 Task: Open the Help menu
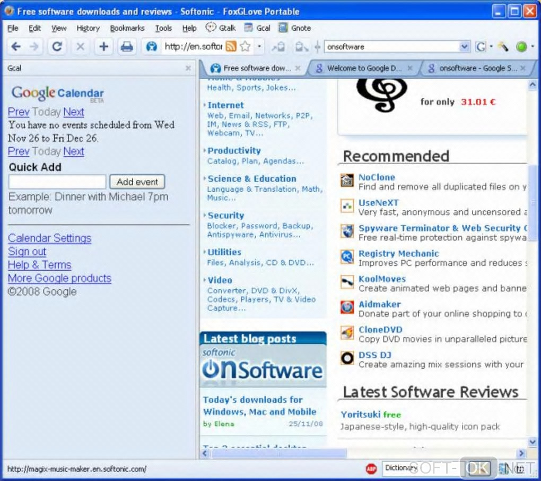tap(189, 28)
